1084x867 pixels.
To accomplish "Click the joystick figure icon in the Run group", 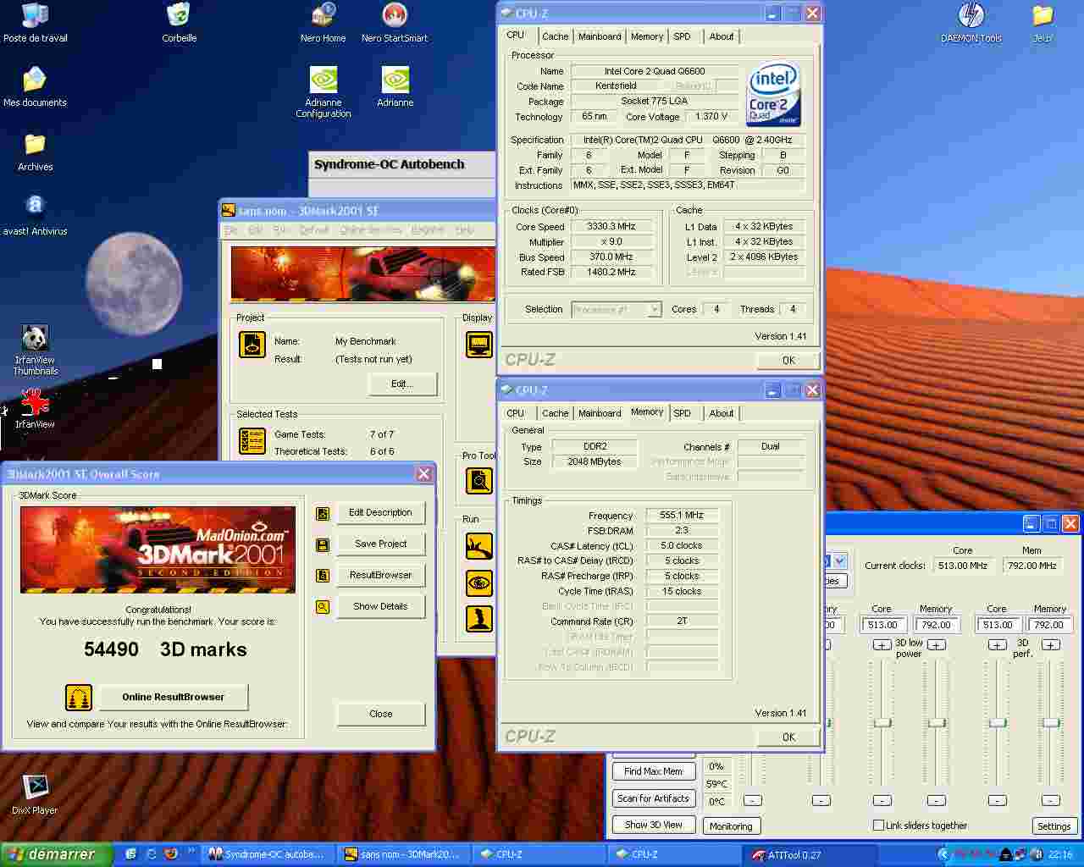I will [479, 619].
